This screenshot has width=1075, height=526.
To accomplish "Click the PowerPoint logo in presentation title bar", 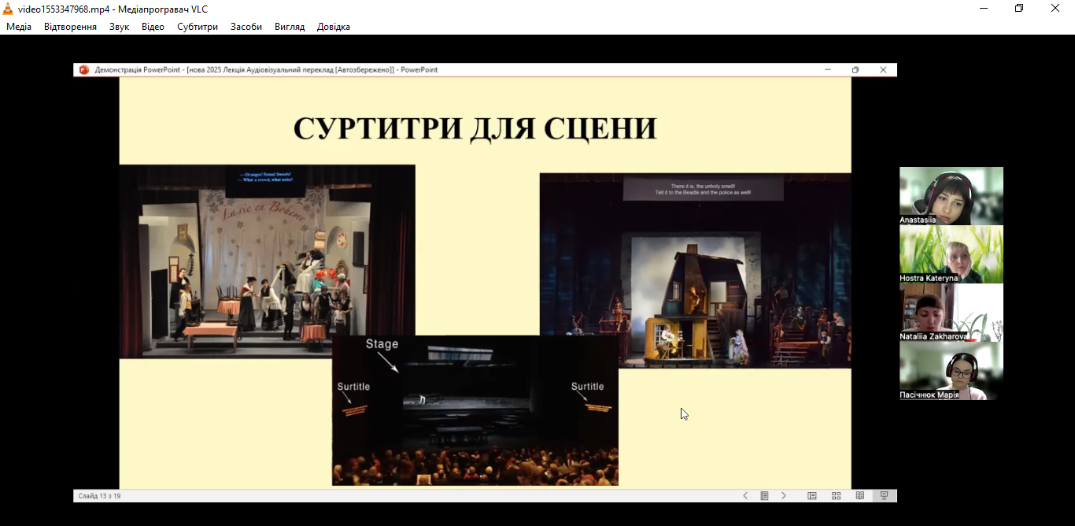I will click(84, 70).
